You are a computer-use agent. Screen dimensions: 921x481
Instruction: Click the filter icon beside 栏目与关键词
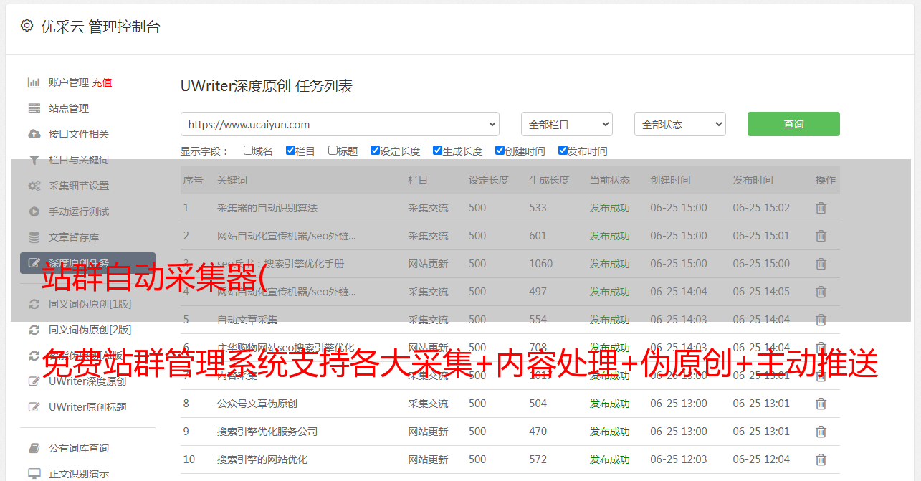(34, 160)
